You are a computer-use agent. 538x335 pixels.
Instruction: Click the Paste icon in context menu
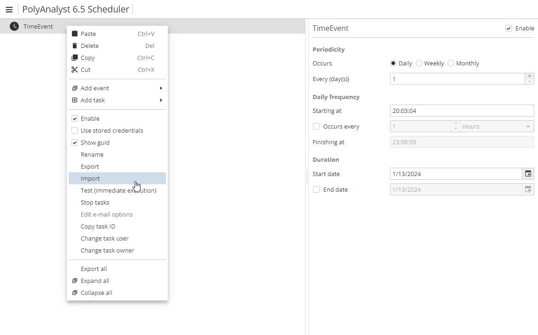point(75,33)
